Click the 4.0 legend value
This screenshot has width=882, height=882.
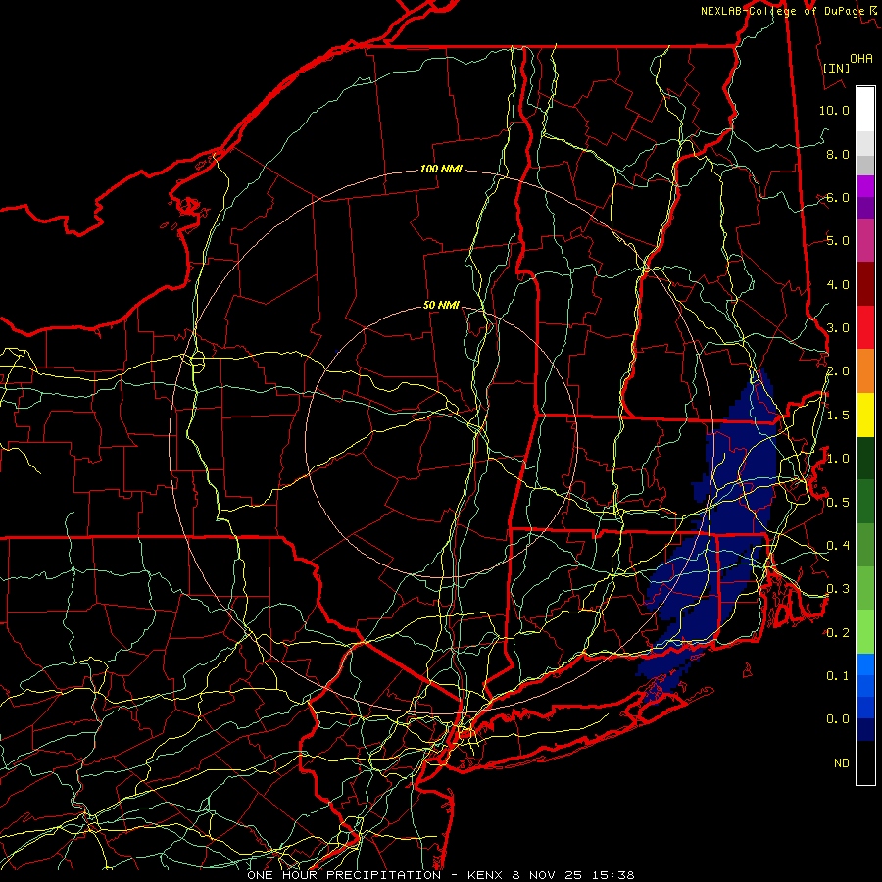coord(838,284)
